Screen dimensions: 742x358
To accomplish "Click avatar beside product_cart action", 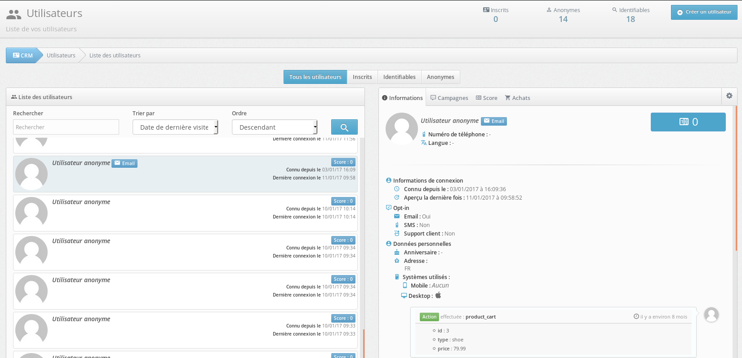I will 711,315.
